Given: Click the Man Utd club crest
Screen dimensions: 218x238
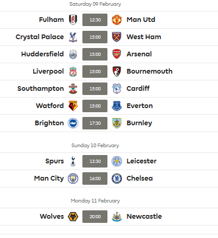Looking at the screenshot, I should pos(117,20).
